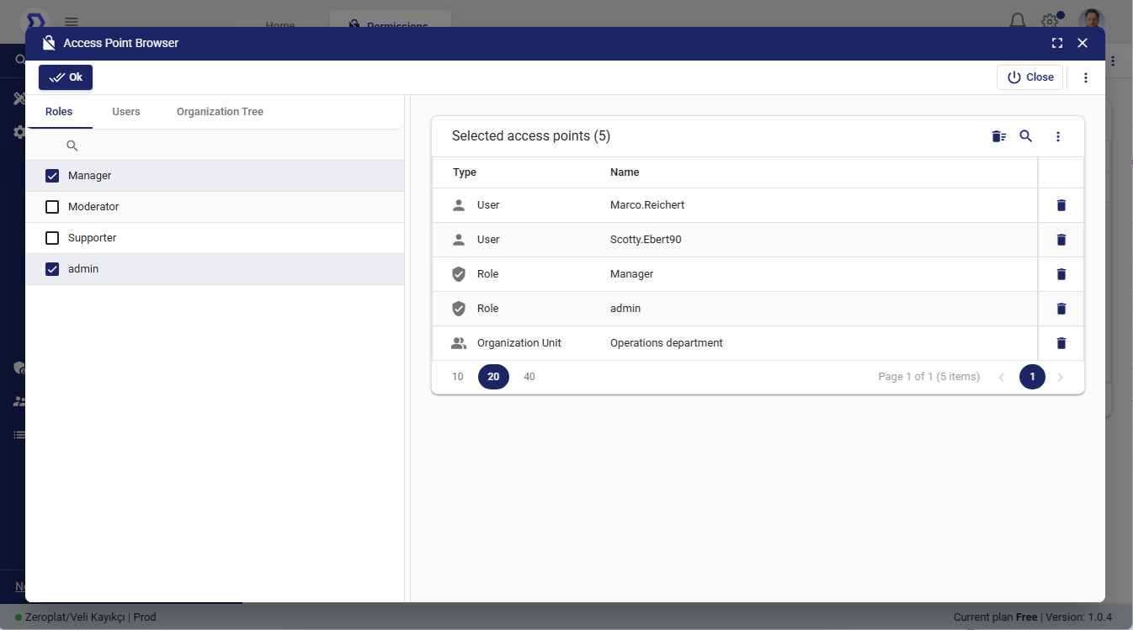Enable the Supporter role checkbox
Screen dimensions: 1133x630
pyautogui.click(x=52, y=238)
